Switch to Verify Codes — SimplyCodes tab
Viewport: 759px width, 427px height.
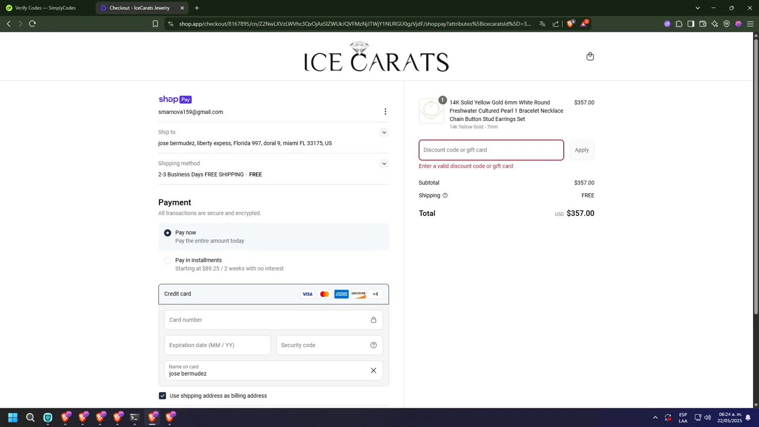47,8
